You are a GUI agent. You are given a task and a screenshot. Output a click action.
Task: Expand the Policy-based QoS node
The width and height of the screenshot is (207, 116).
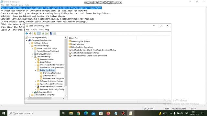(32, 92)
